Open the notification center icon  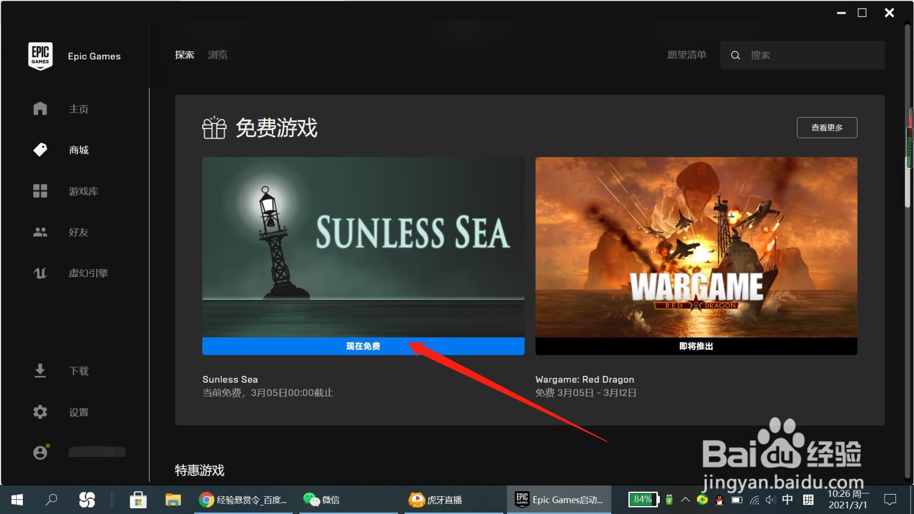[890, 500]
